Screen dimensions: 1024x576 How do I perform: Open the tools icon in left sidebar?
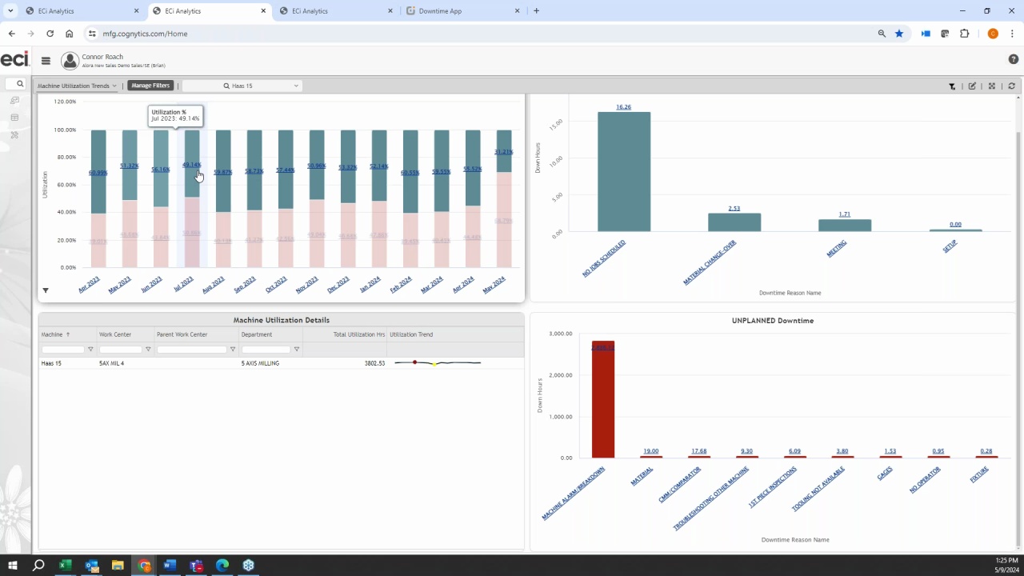point(14,135)
